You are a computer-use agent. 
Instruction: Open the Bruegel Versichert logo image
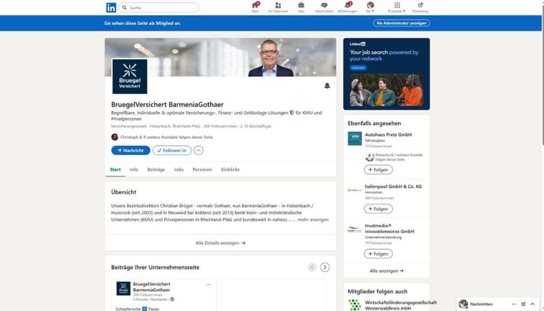130,76
